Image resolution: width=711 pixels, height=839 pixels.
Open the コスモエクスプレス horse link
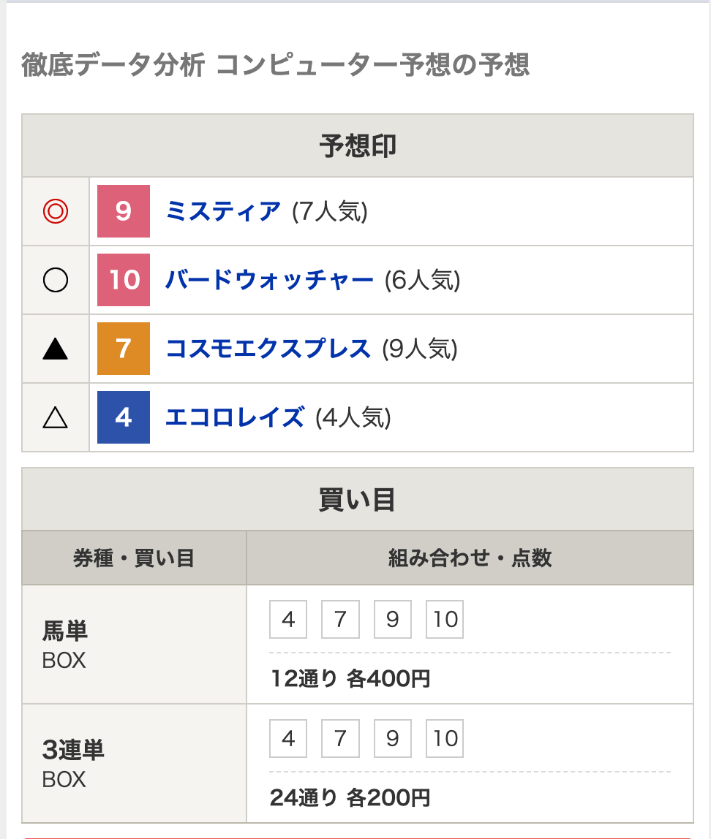click(x=268, y=349)
